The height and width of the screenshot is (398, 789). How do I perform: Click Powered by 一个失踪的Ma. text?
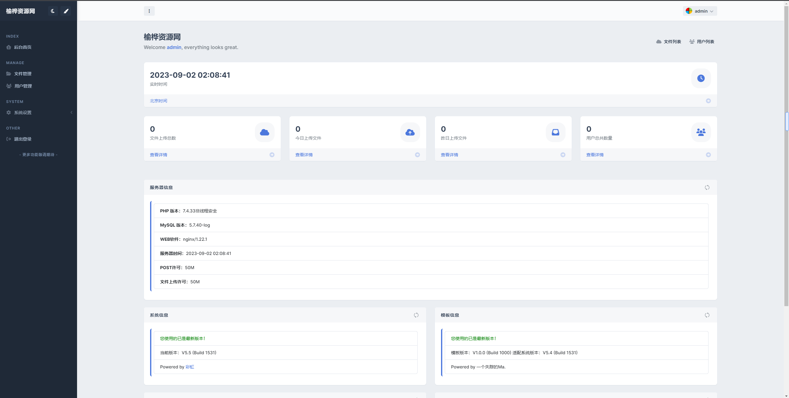coord(478,367)
